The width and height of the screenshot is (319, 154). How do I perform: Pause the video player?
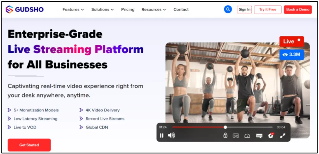(x=162, y=136)
